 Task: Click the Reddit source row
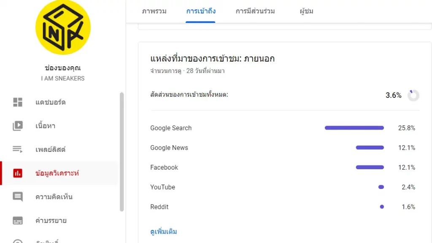point(285,207)
